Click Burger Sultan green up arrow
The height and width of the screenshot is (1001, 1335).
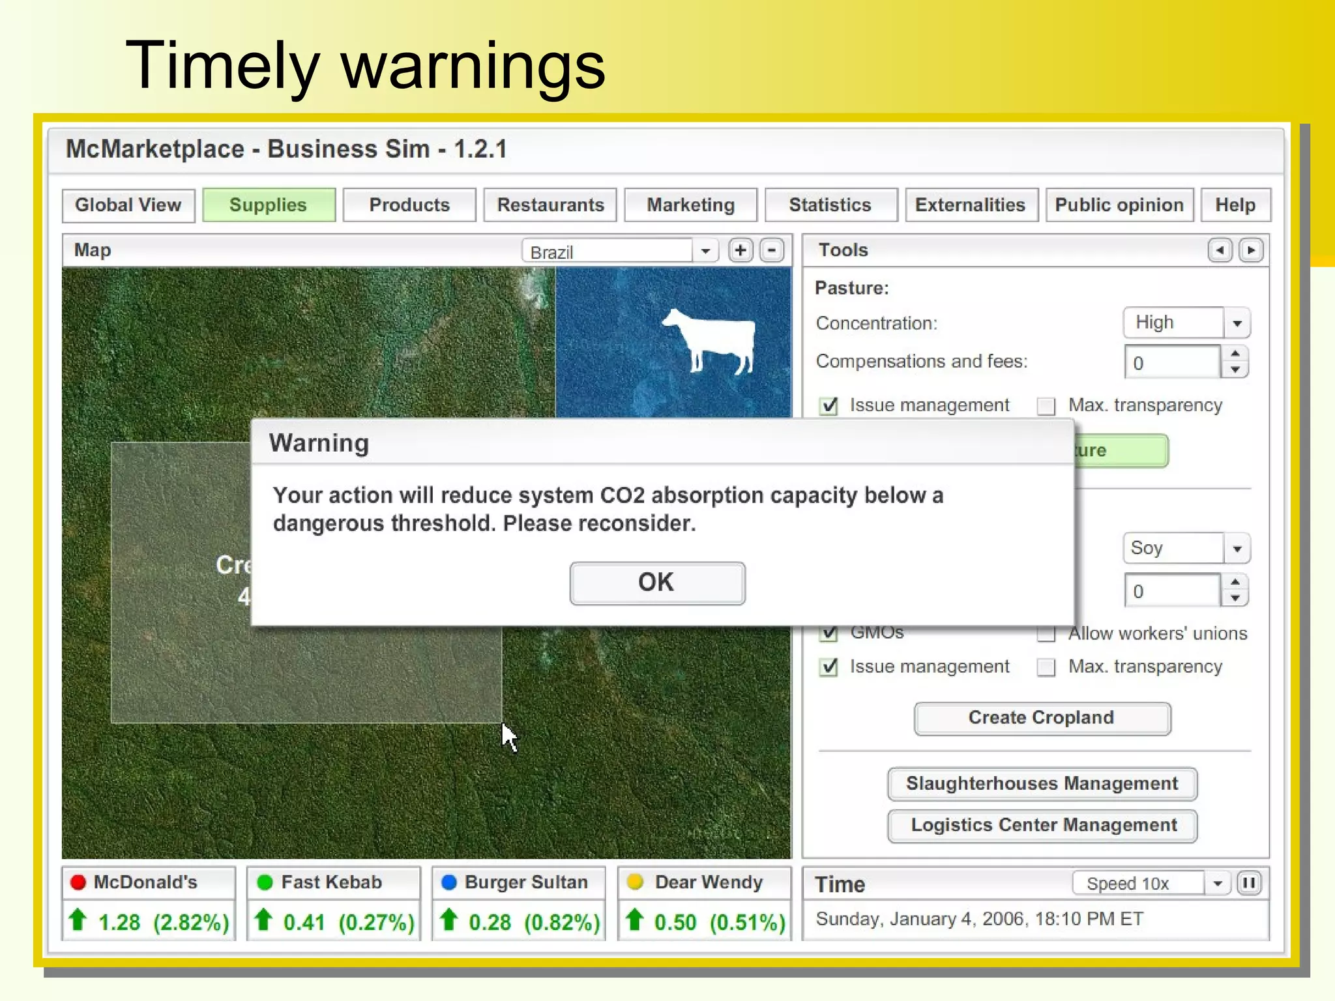448,920
